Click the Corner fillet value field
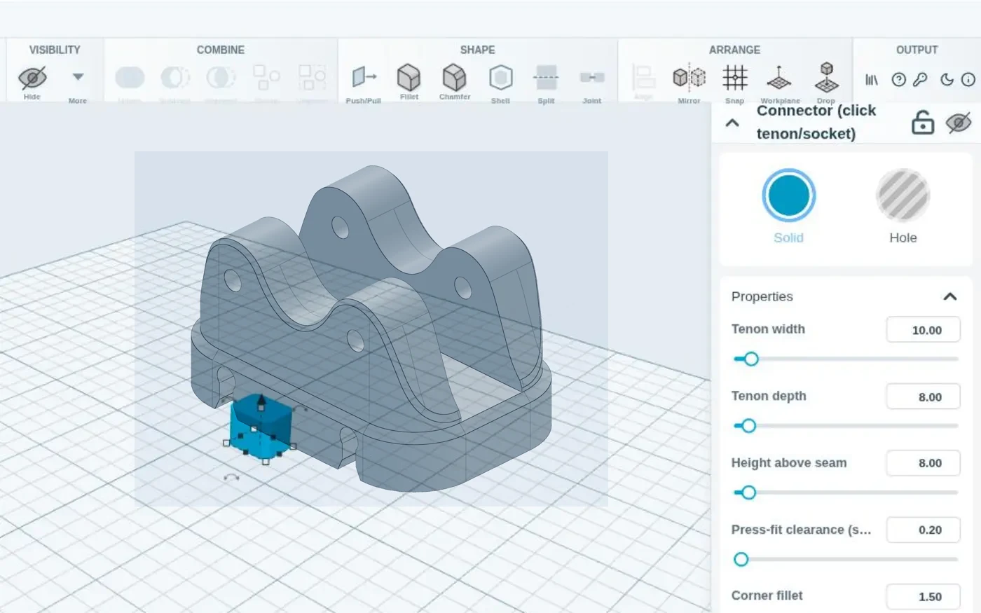 click(923, 596)
